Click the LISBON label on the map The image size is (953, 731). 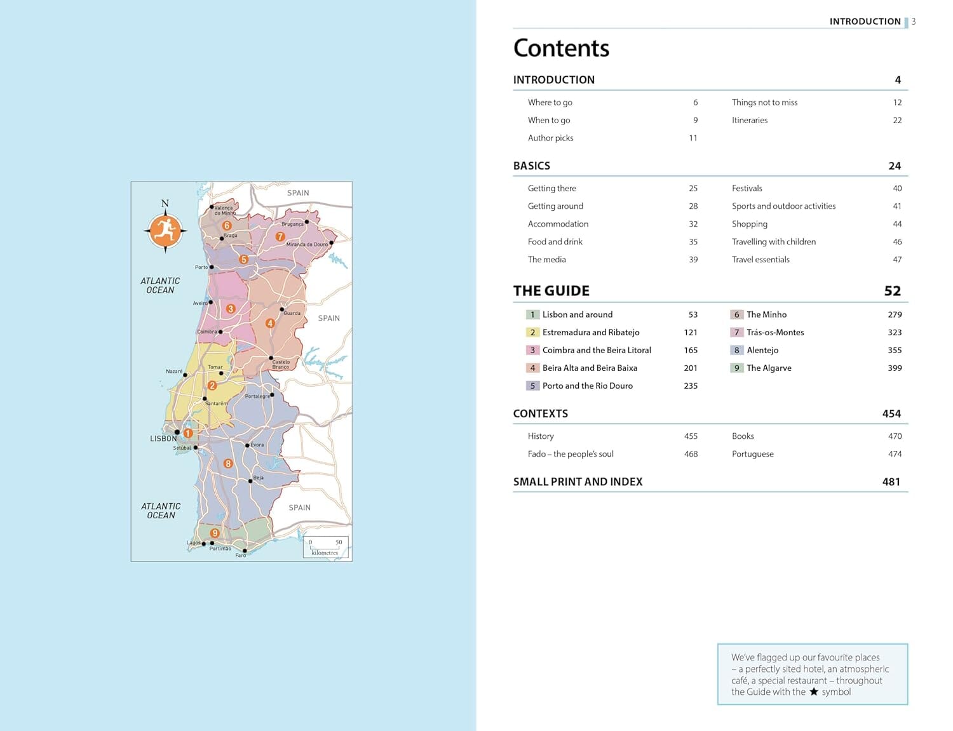click(x=163, y=439)
